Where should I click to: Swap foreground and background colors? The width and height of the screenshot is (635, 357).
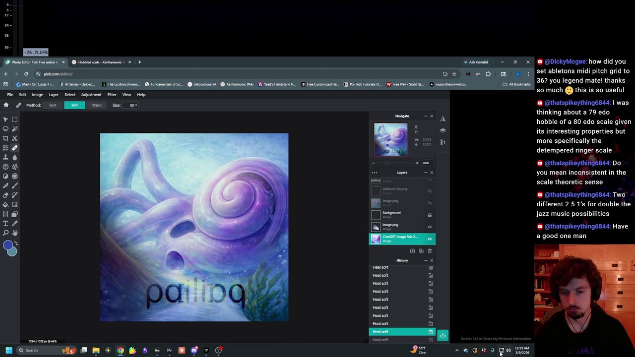click(16, 243)
